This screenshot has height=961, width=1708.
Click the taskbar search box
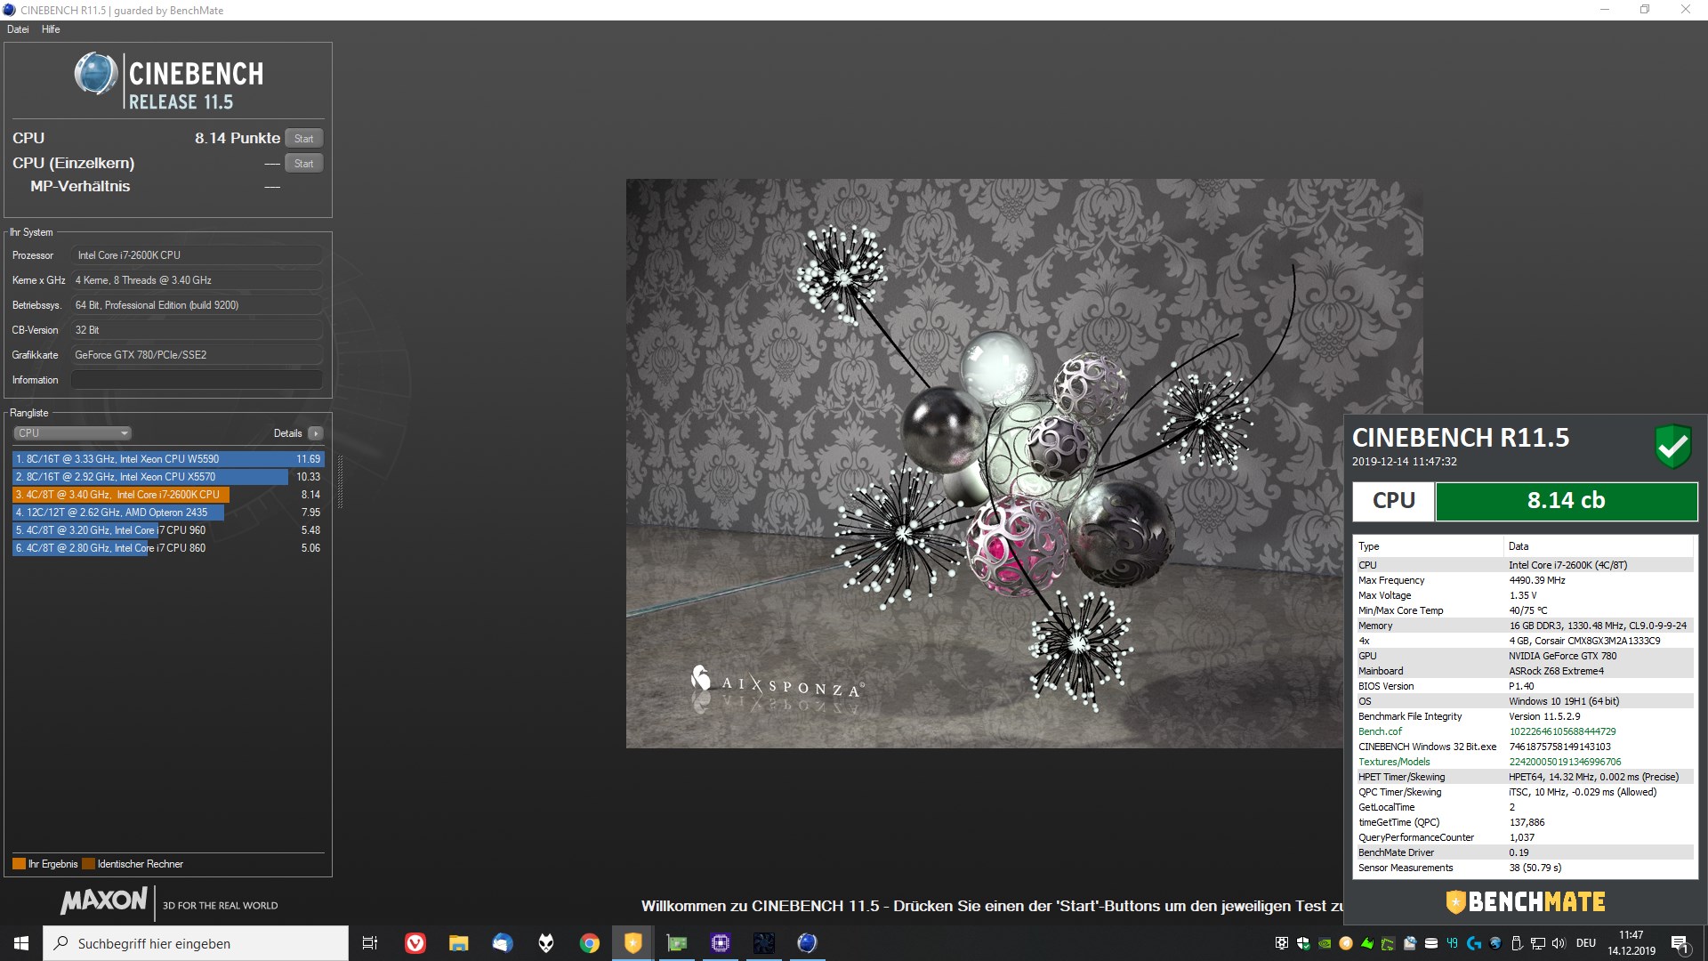pyautogui.click(x=196, y=943)
